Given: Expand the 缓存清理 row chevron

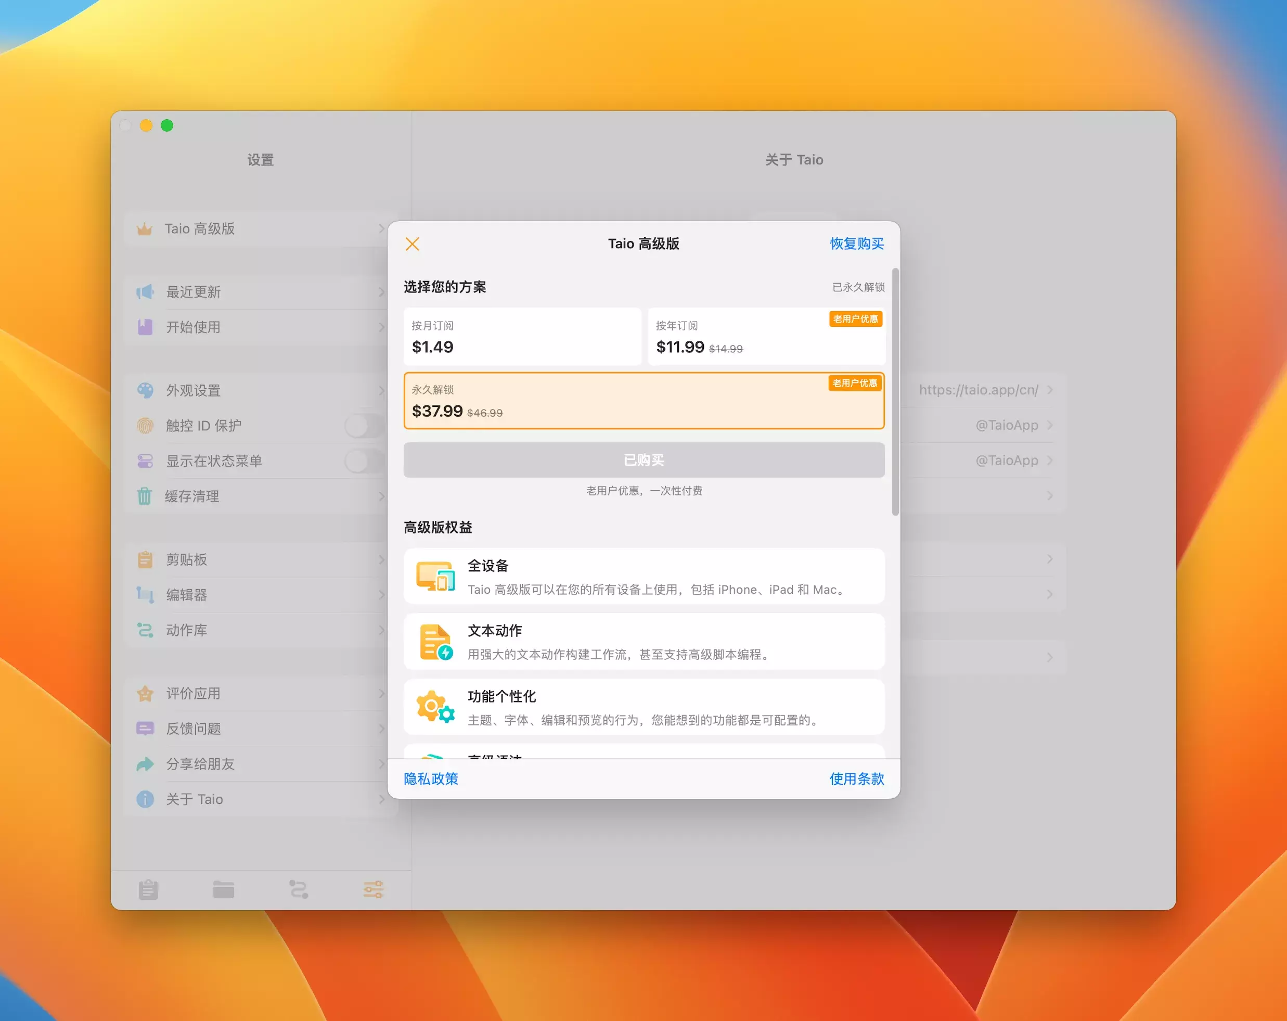Looking at the screenshot, I should click(x=381, y=496).
